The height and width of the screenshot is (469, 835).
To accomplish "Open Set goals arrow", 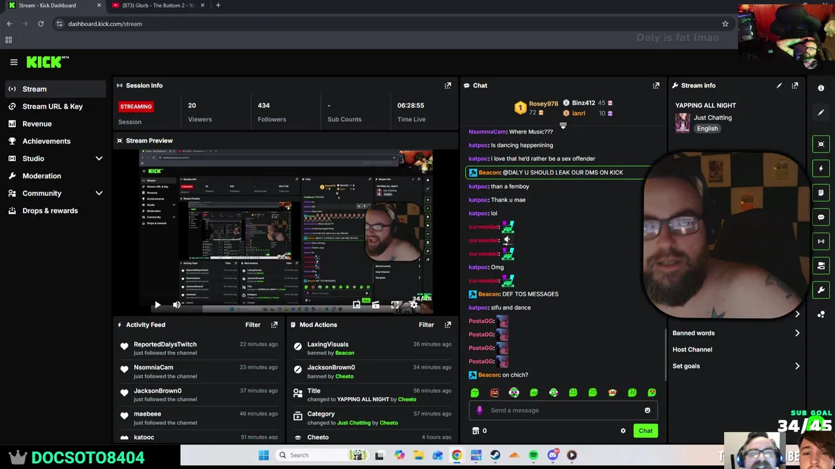I will pos(797,366).
